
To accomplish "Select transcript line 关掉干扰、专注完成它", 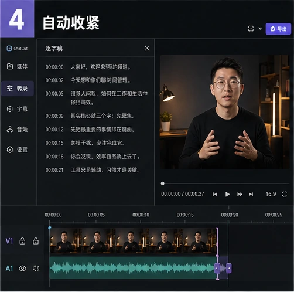I will (98, 143).
